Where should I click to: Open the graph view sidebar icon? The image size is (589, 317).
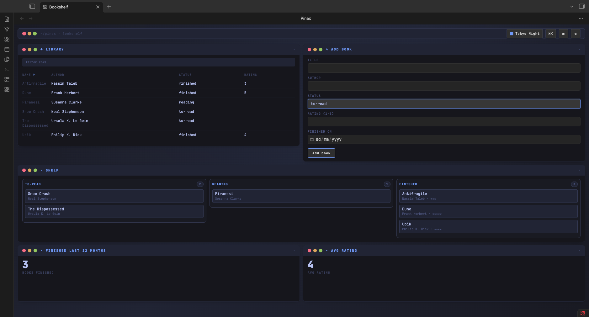tap(7, 29)
